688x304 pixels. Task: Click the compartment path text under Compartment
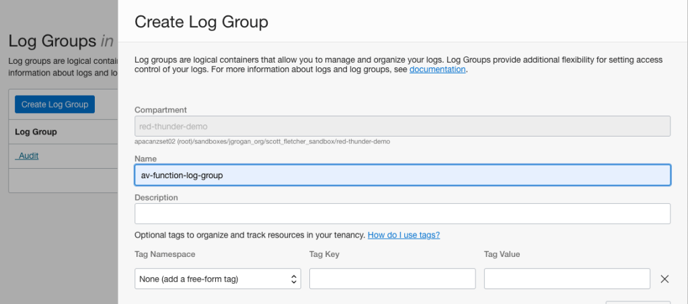pos(262,142)
